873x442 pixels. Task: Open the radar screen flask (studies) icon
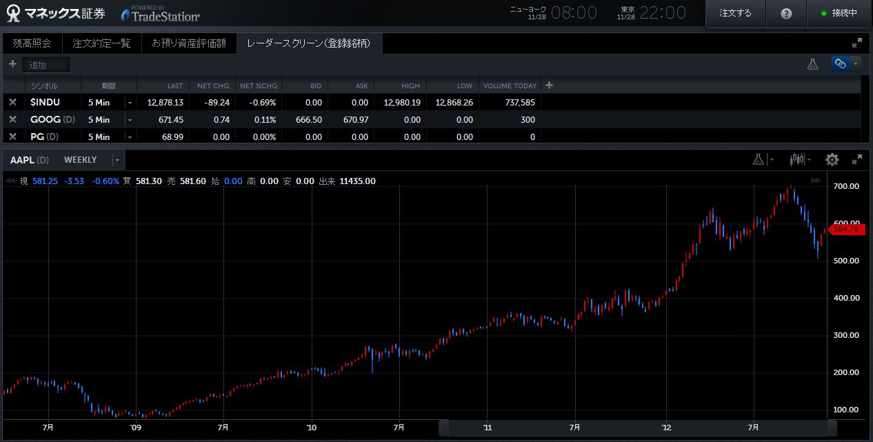(x=813, y=63)
